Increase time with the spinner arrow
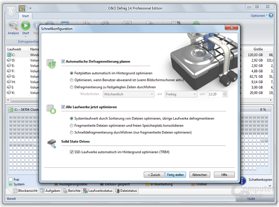The image size is (279, 207). click(x=225, y=93)
